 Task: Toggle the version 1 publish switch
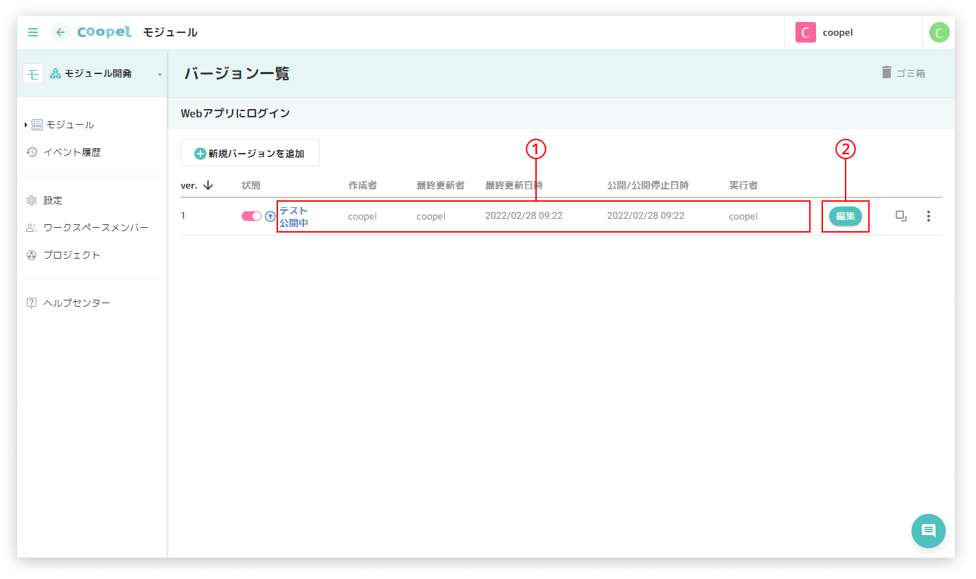[x=251, y=216]
